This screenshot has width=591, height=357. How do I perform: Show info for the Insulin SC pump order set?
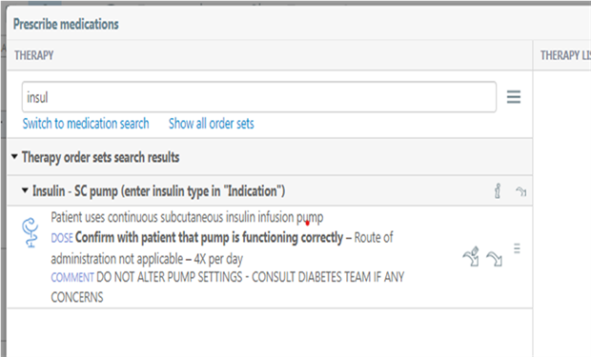(x=498, y=191)
